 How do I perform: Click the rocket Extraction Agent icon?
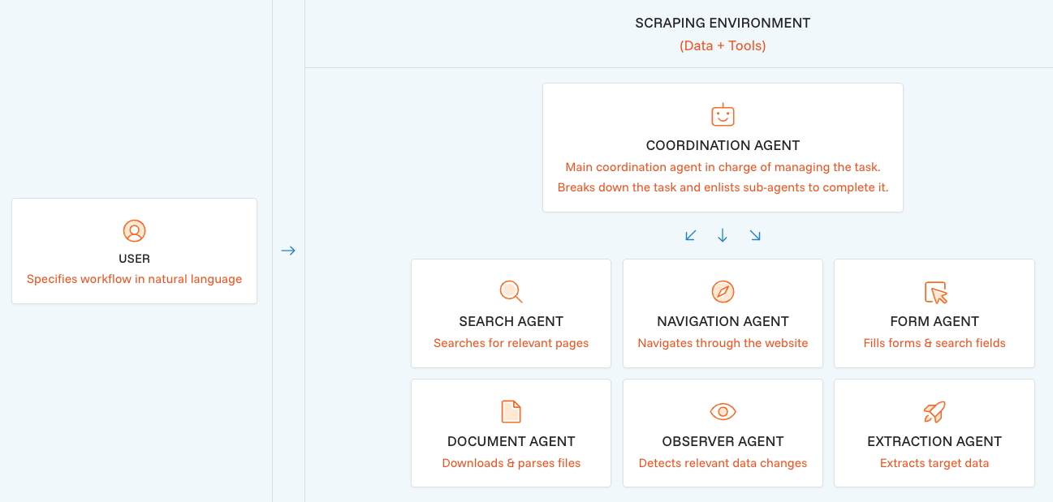(934, 412)
